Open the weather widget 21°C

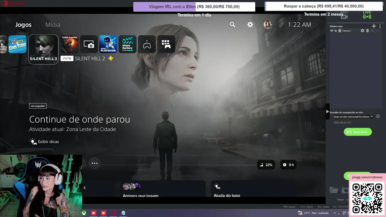pyautogui.click(x=313, y=213)
